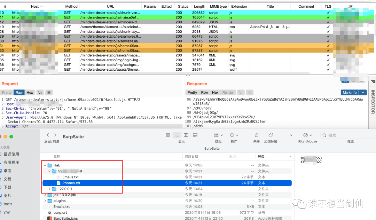Select request row 10 chunk-ven script
Image resolution: width=376 pixels, height=220 pixels.
click(x=187, y=13)
